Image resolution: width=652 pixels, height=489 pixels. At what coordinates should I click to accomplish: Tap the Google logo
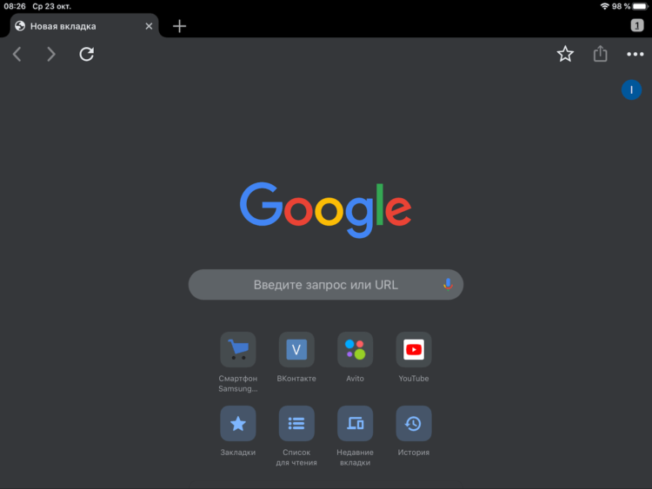[x=326, y=210]
